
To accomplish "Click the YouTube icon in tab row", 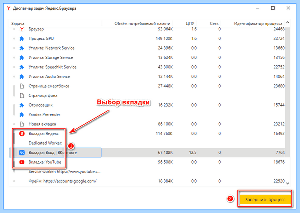I will 22,162.
